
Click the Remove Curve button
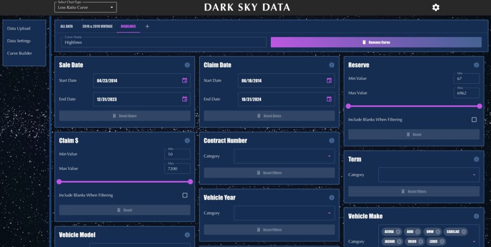pyautogui.click(x=376, y=42)
